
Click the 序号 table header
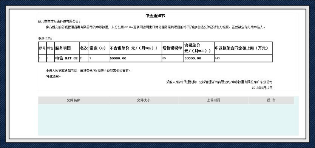tap(42, 48)
